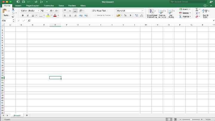Decrease the indent level
This screenshot has height=121, width=215.
point(81,16)
